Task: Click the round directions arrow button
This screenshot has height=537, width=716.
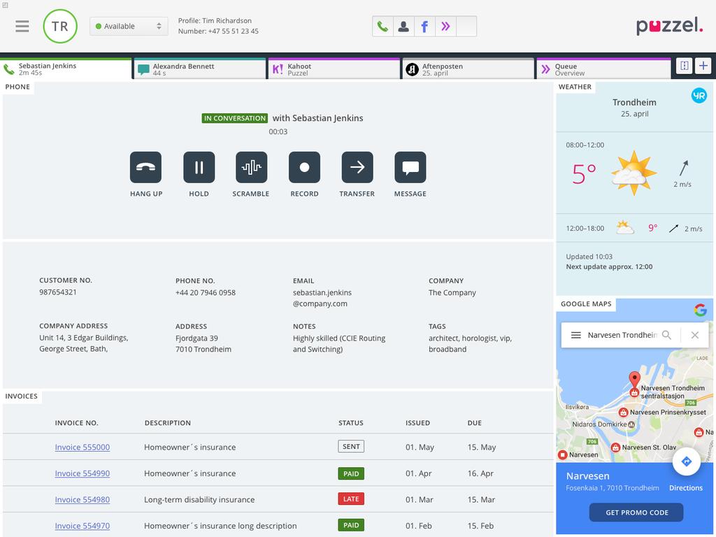Action: 686,461
